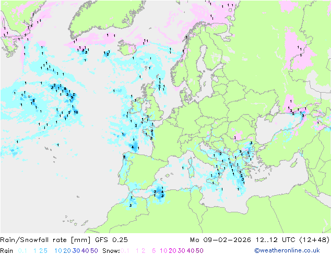Click the 'Rain/Snowfall rate [mm]' title text

[45, 240]
